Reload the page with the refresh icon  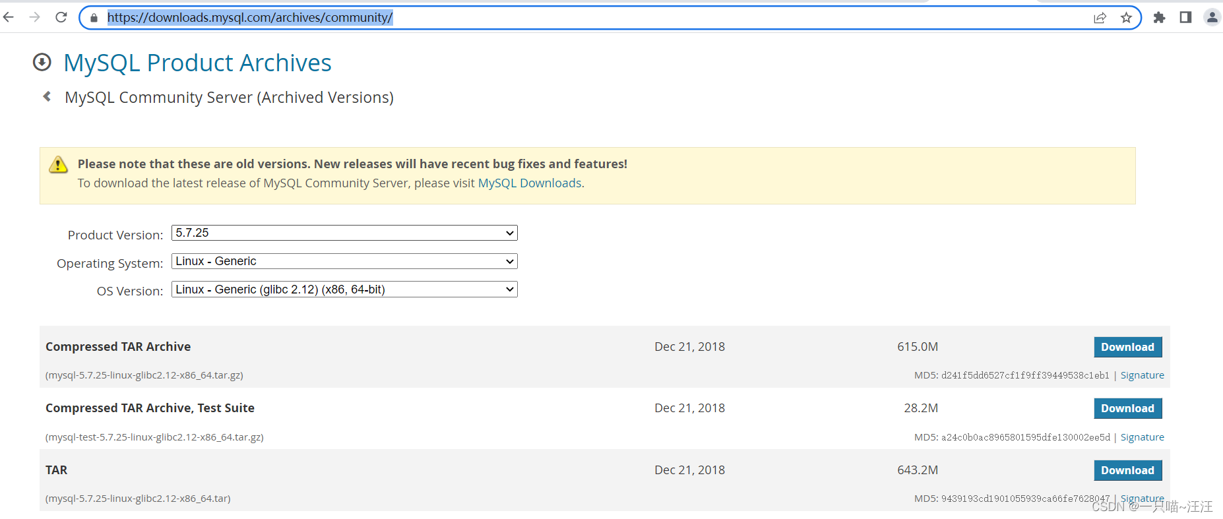(x=61, y=17)
